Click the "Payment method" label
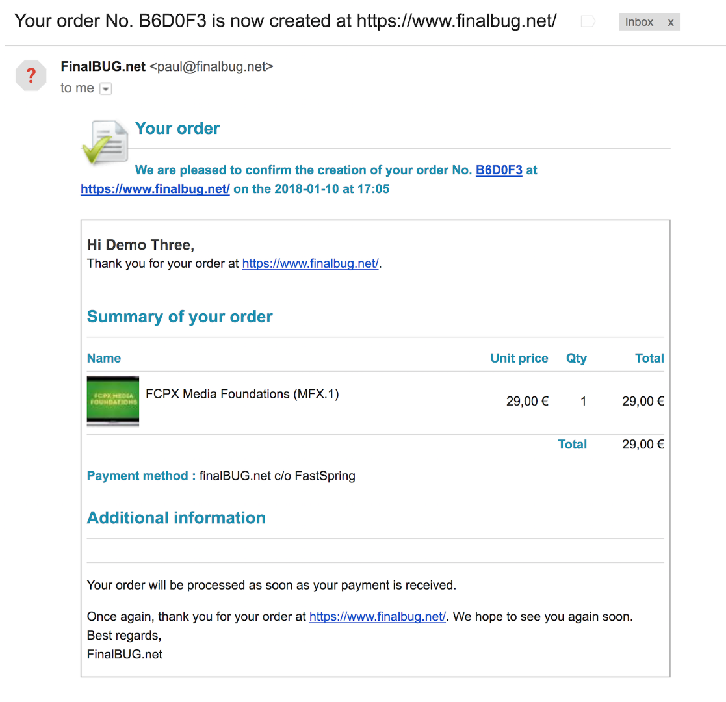Screen dimensions: 726x702 tap(141, 476)
